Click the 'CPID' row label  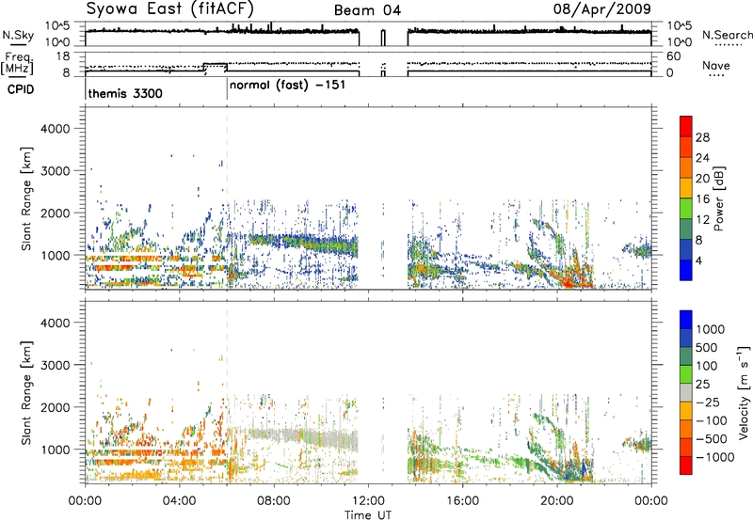pos(21,89)
